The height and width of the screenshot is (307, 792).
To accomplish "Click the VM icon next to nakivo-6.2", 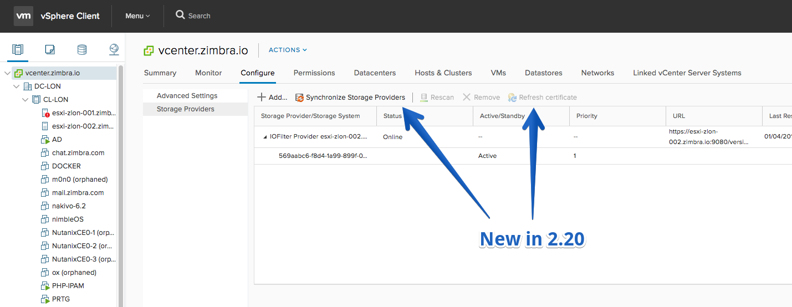I will (45, 206).
